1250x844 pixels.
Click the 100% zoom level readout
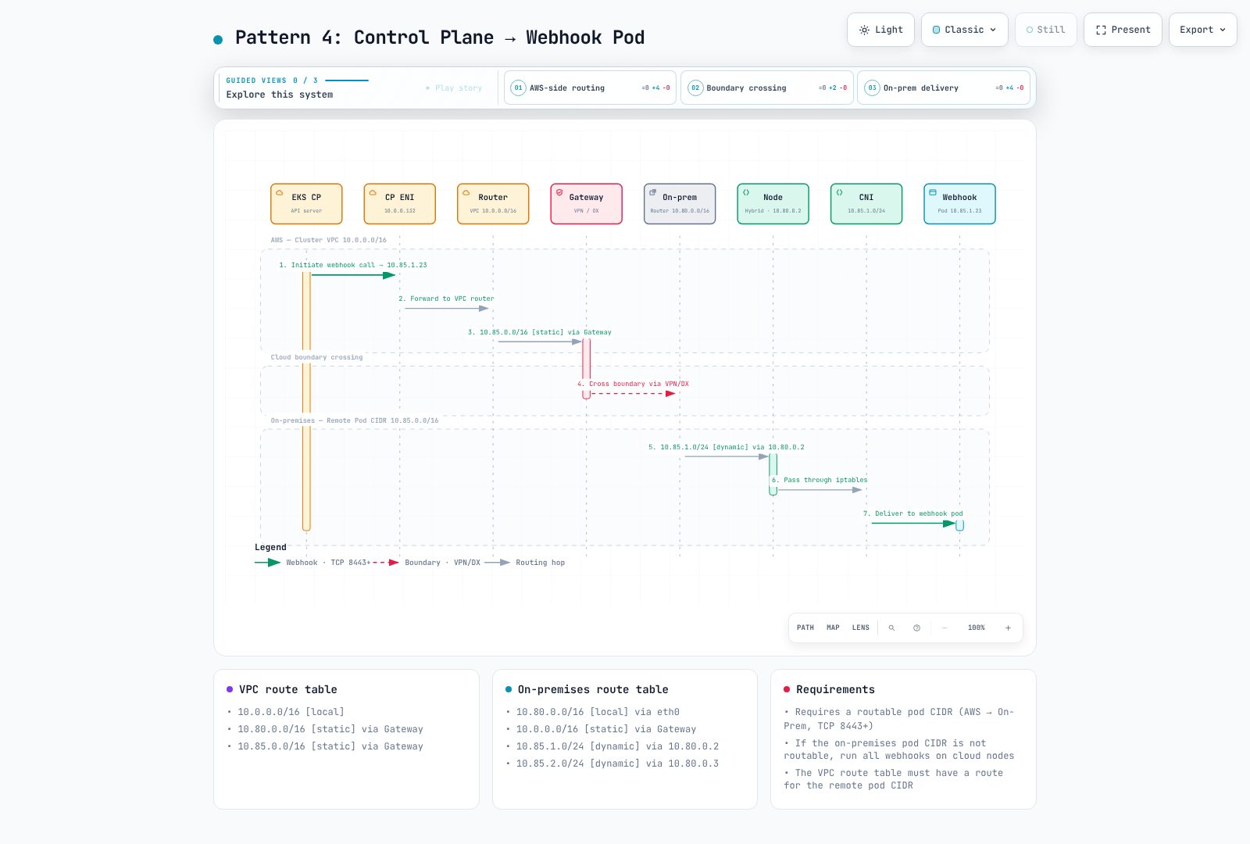[977, 628]
